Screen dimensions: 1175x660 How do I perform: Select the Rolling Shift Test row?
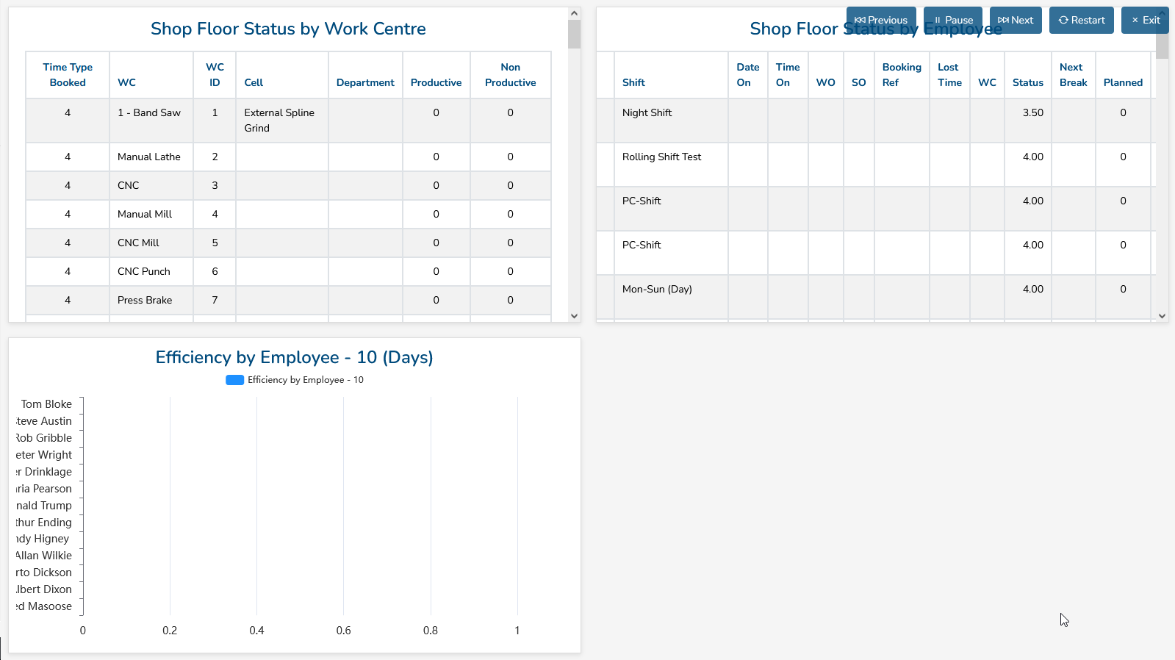[661, 157]
